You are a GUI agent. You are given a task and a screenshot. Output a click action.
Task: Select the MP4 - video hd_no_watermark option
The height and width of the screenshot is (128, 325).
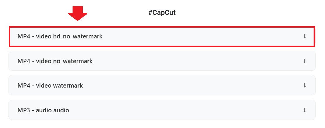162,37
